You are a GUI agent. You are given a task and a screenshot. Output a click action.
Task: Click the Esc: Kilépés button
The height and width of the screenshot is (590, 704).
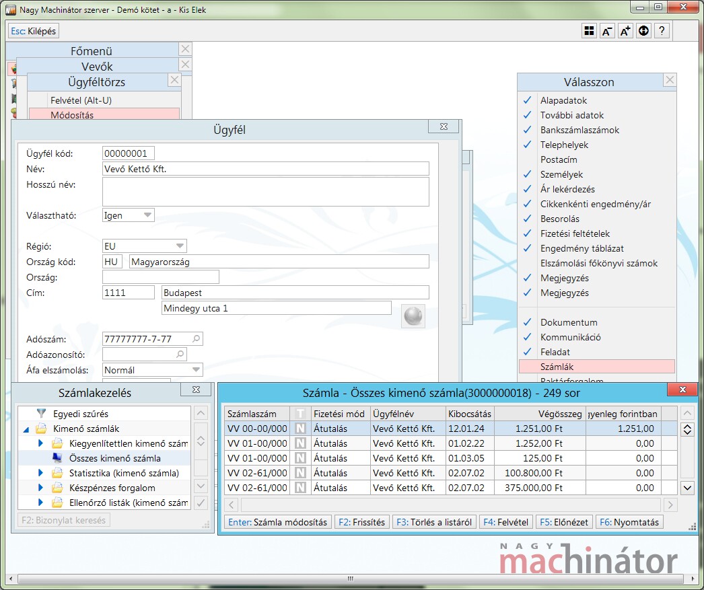click(x=34, y=31)
